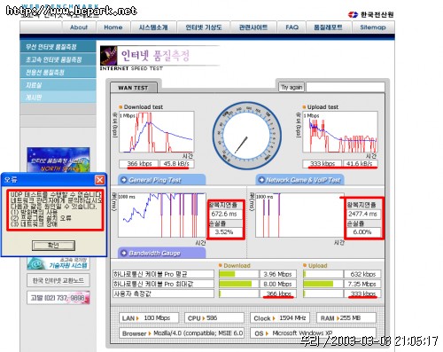The width and height of the screenshot is (443, 352).
Task: Click the 한국전산원 logo
Action: coord(371,14)
